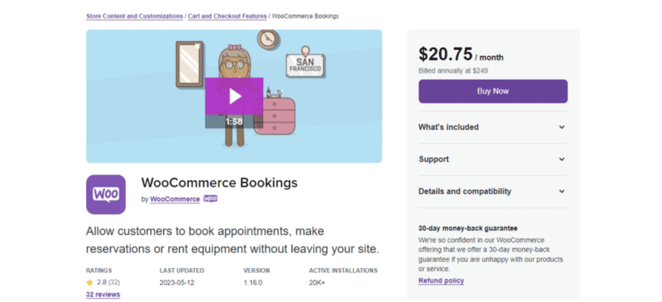This screenshot has height=302, width=662.
Task: Expand the Support section
Action: point(492,159)
